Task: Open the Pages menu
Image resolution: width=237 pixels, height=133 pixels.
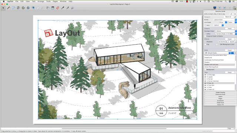Action: coord(55,1)
